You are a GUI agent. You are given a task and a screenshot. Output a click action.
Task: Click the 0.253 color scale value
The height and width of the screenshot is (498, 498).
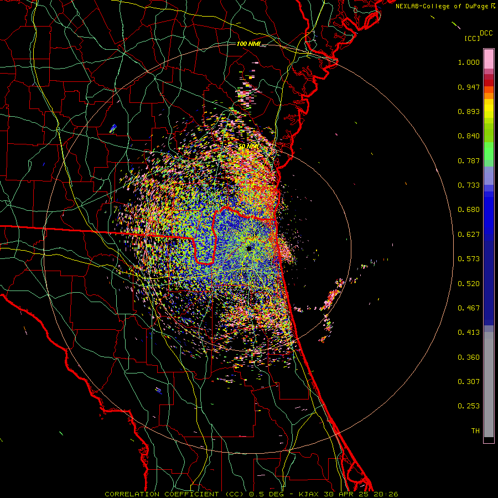click(469, 406)
